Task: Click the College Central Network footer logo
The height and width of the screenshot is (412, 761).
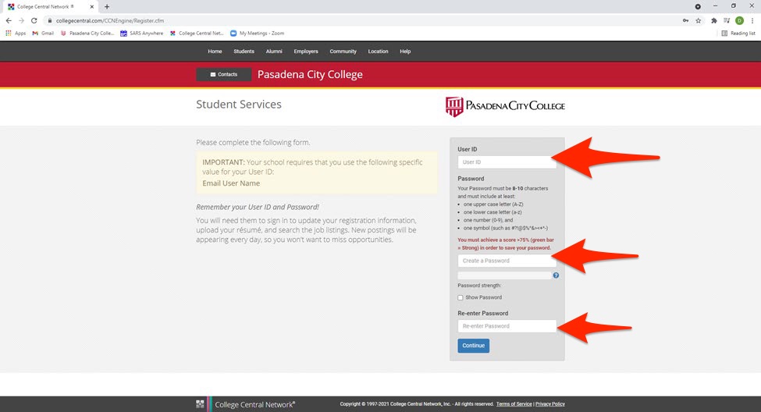Action: 246,404
